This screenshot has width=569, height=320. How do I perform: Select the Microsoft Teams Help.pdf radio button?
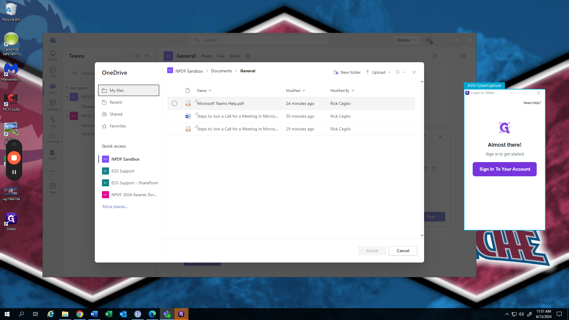[x=175, y=103]
